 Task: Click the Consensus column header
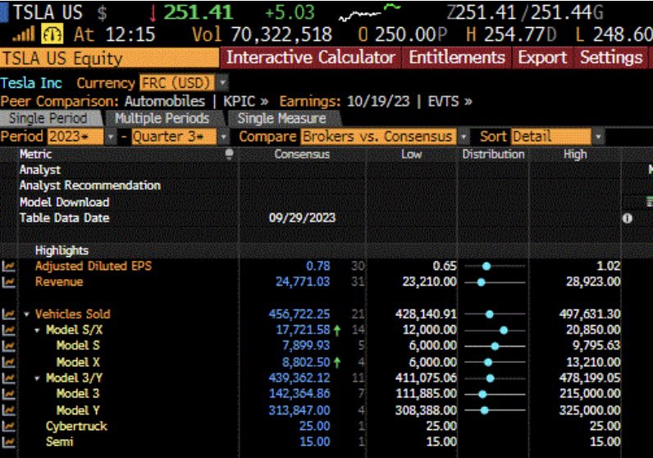point(302,154)
